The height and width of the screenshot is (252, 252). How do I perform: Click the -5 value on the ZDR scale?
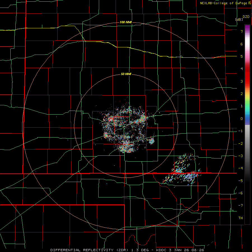click(x=241, y=181)
